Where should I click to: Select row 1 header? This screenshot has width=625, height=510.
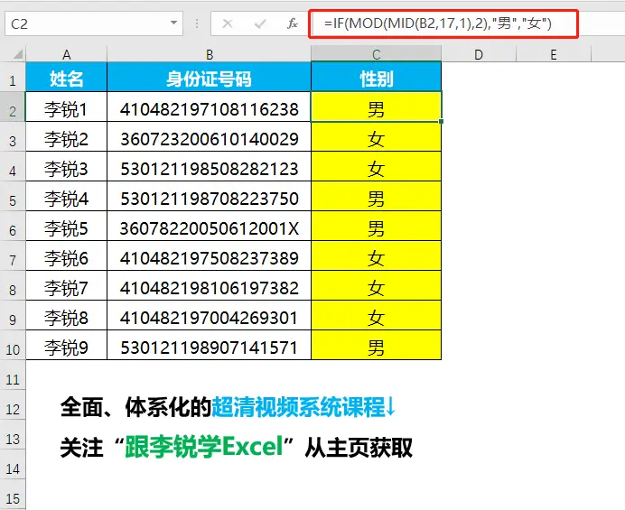[13, 80]
